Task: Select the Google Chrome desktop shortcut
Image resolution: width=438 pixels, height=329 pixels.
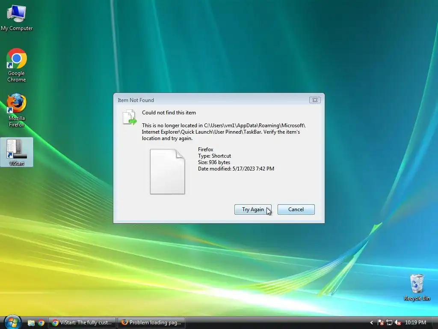Action: tap(17, 65)
